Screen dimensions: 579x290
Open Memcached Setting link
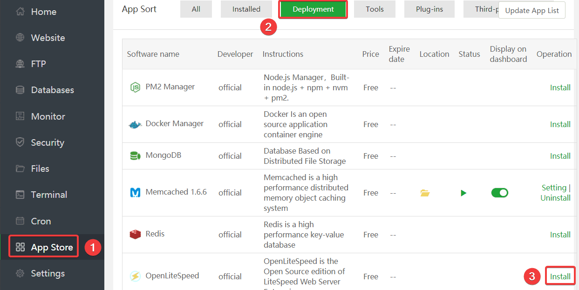pos(554,188)
